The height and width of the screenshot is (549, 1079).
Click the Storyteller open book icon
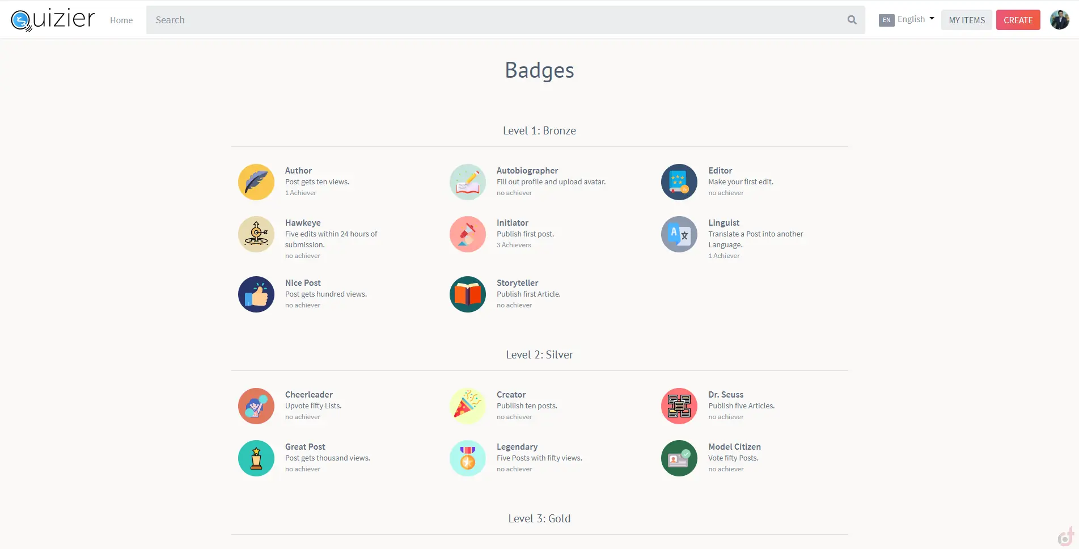pos(468,294)
